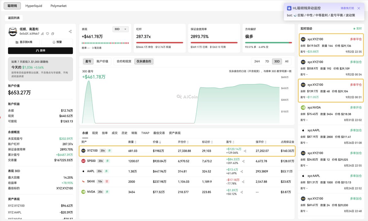Click the SP500 asset logo in the positions table
Screen dimensions: 368x221
tap(83, 161)
